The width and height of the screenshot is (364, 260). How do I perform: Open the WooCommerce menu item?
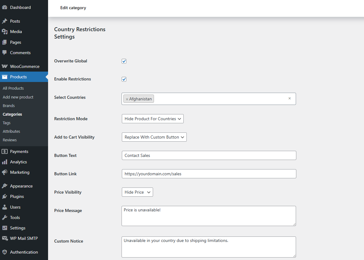24,66
